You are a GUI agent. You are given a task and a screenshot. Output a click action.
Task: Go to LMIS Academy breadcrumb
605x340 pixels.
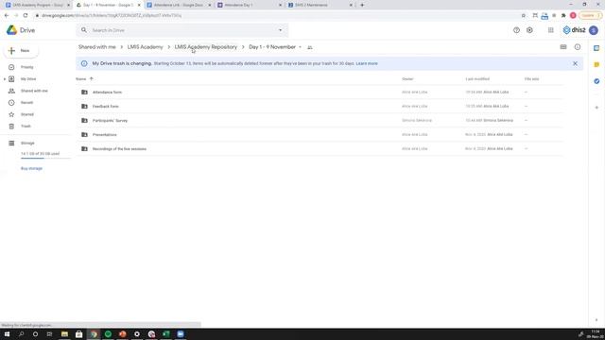click(x=145, y=47)
